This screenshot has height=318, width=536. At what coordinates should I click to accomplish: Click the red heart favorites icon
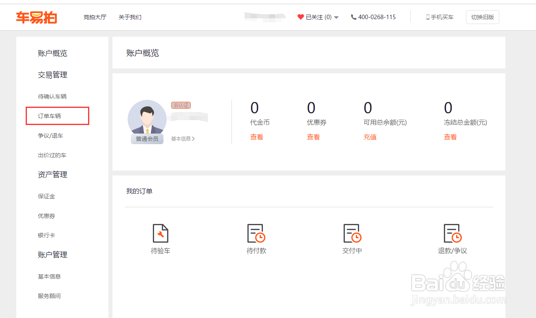pyautogui.click(x=300, y=17)
